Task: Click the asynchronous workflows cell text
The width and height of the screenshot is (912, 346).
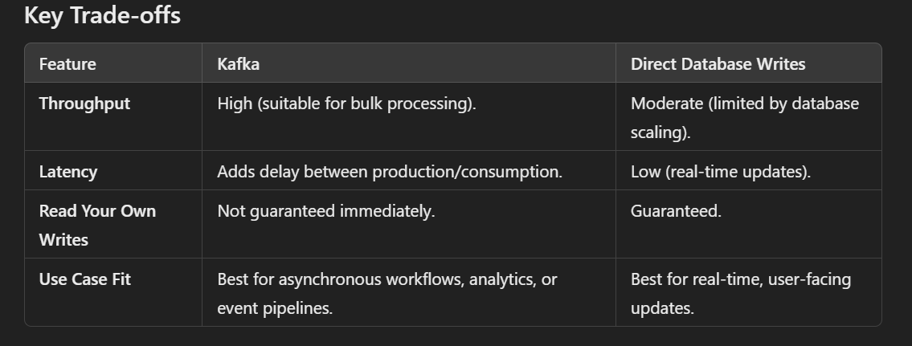Action: tap(387, 293)
